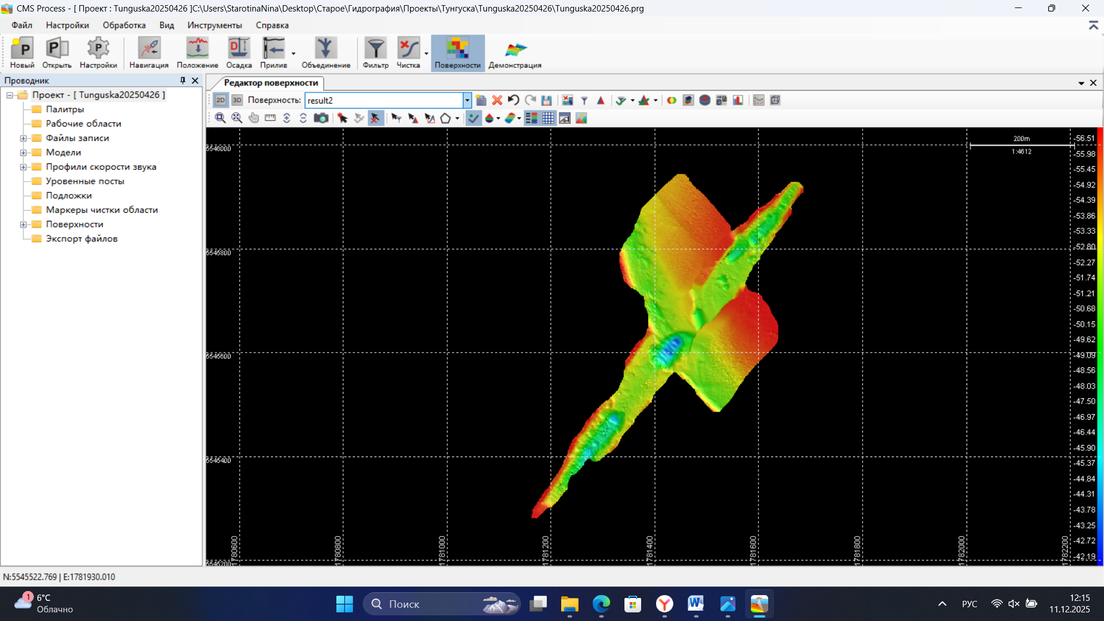Open the Навигация processing tool
The image size is (1104, 621).
[149, 53]
